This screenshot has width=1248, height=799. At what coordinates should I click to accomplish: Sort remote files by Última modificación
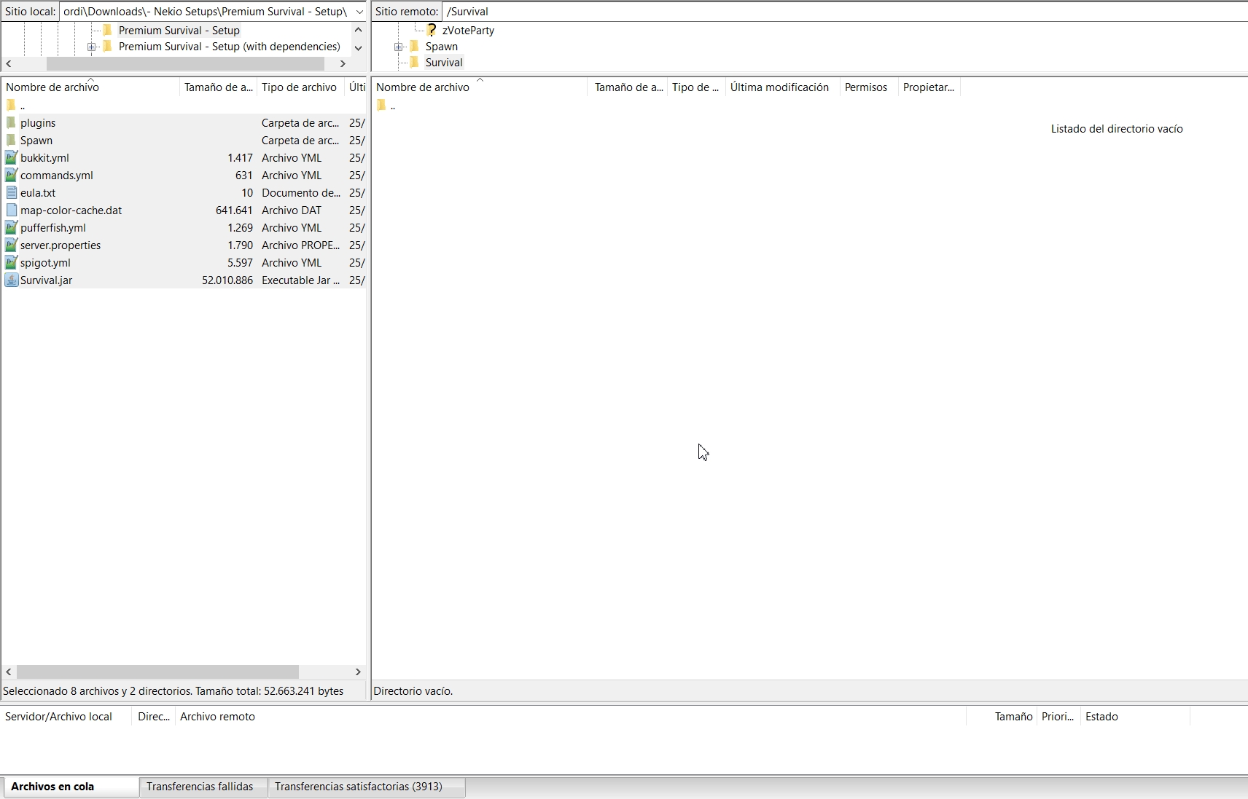click(779, 87)
